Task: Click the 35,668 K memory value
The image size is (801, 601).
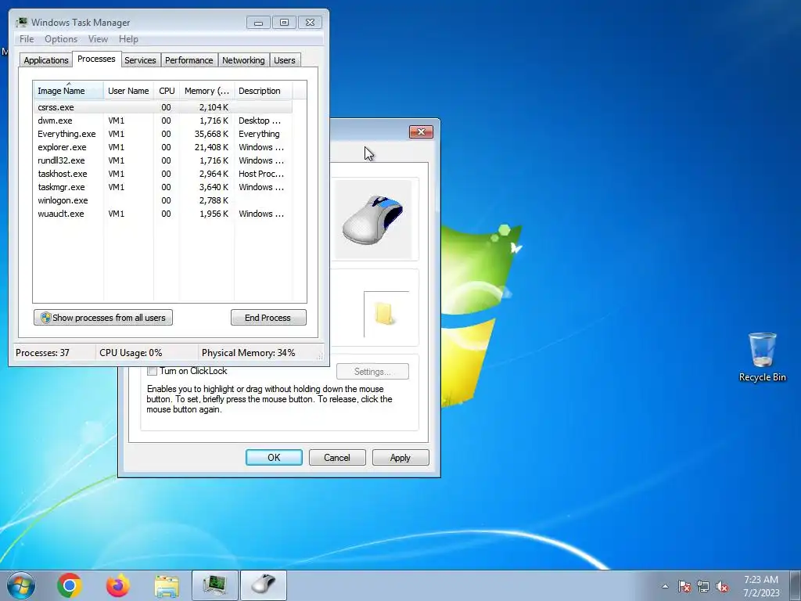Action: tap(211, 134)
